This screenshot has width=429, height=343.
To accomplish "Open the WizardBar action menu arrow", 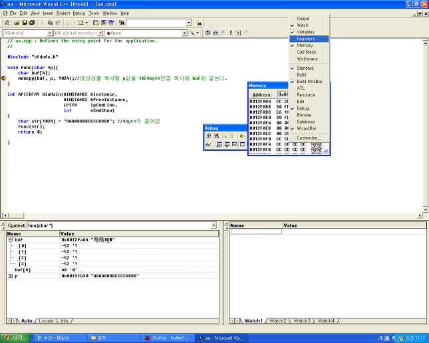I will click(198, 33).
